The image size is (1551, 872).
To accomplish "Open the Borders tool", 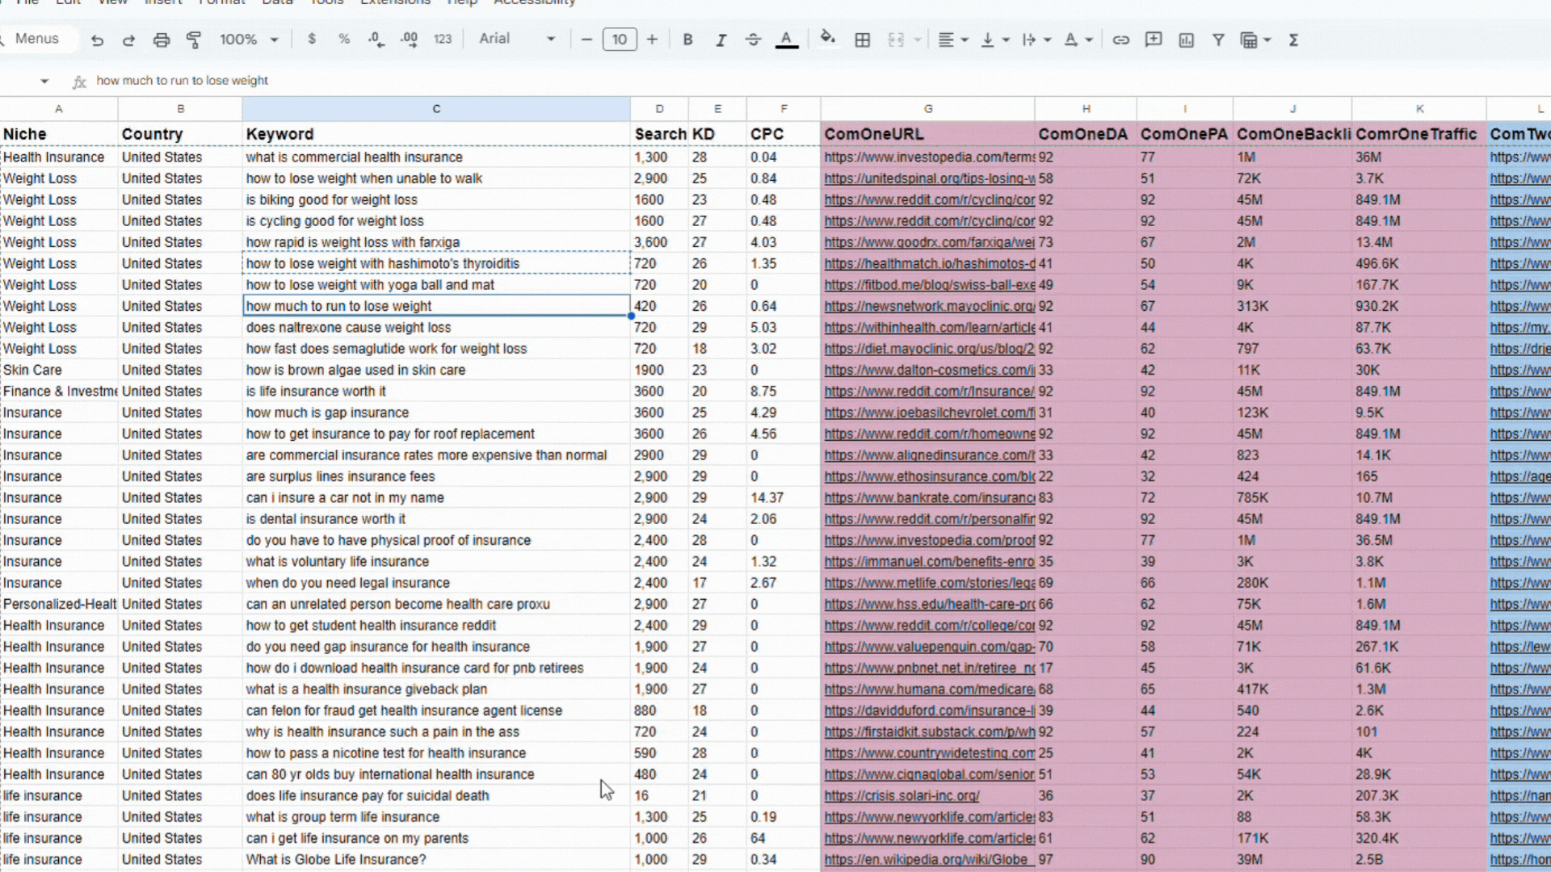I will pos(862,40).
